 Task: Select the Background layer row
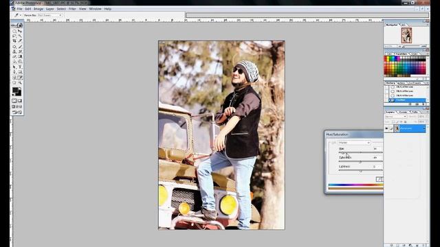point(405,128)
